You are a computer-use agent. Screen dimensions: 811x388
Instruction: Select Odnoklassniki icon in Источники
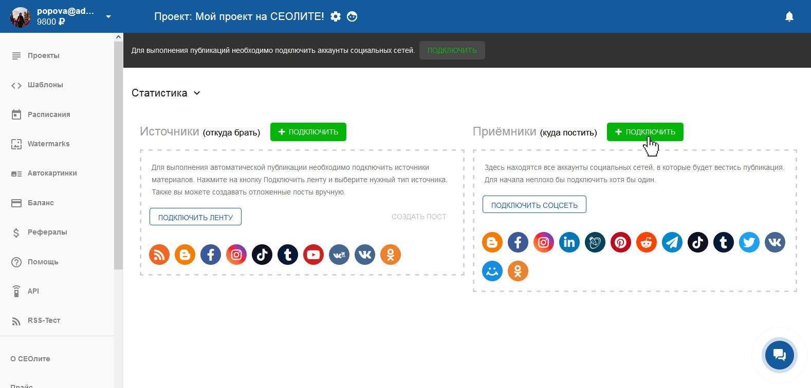tap(391, 255)
